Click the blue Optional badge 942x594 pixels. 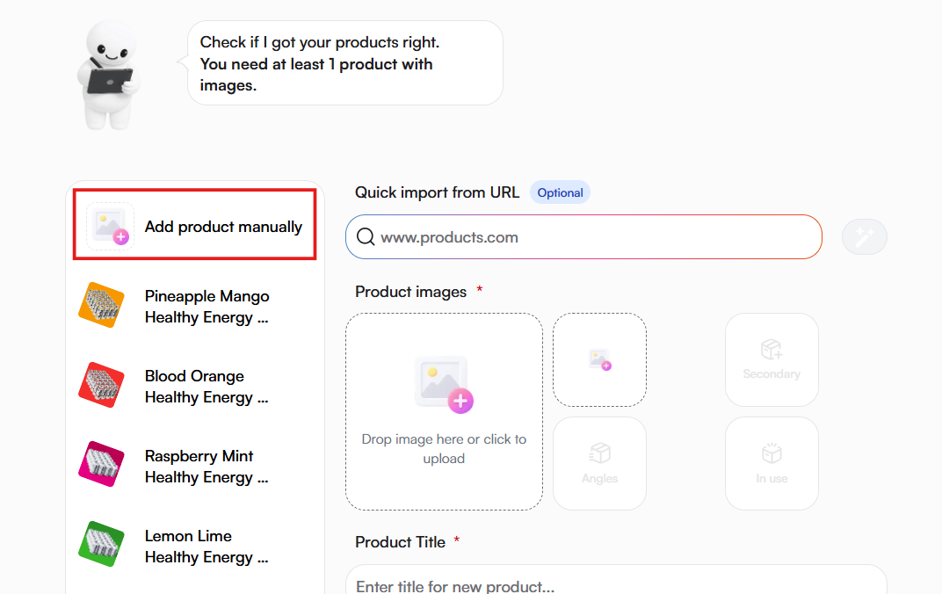point(560,192)
